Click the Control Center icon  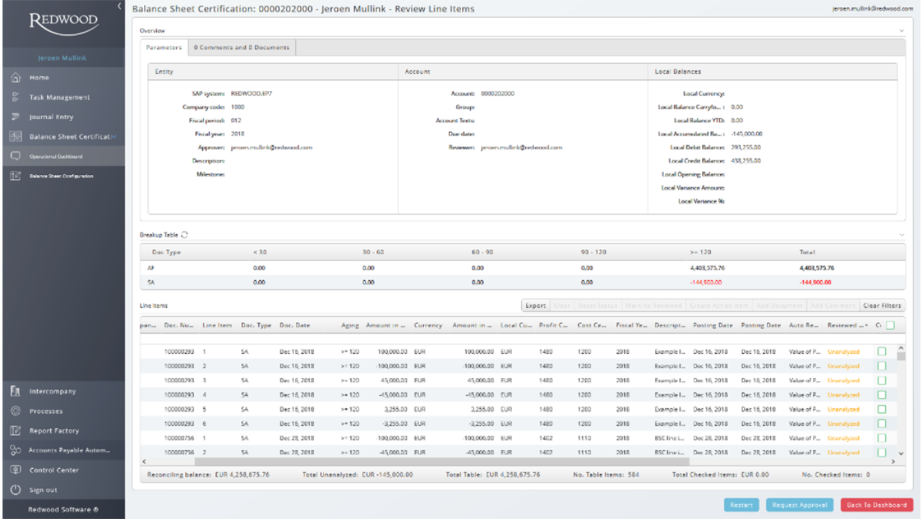point(15,470)
